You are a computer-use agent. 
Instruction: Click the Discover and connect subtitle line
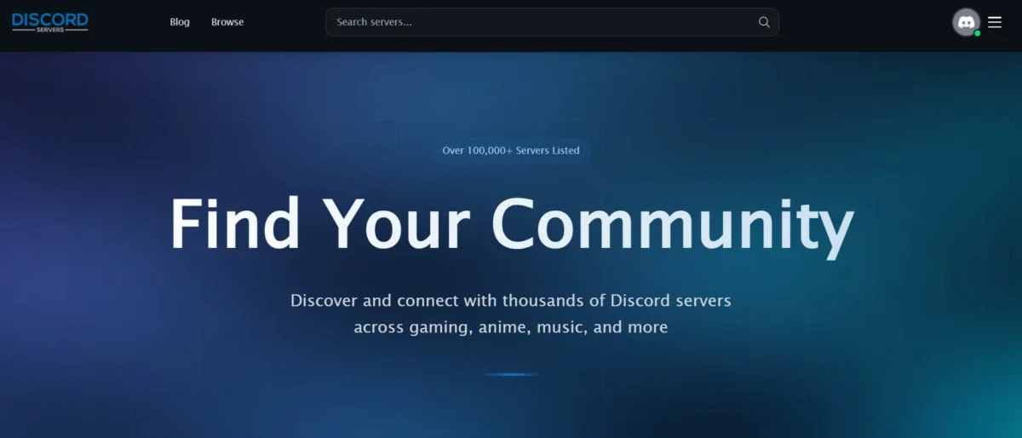click(511, 301)
